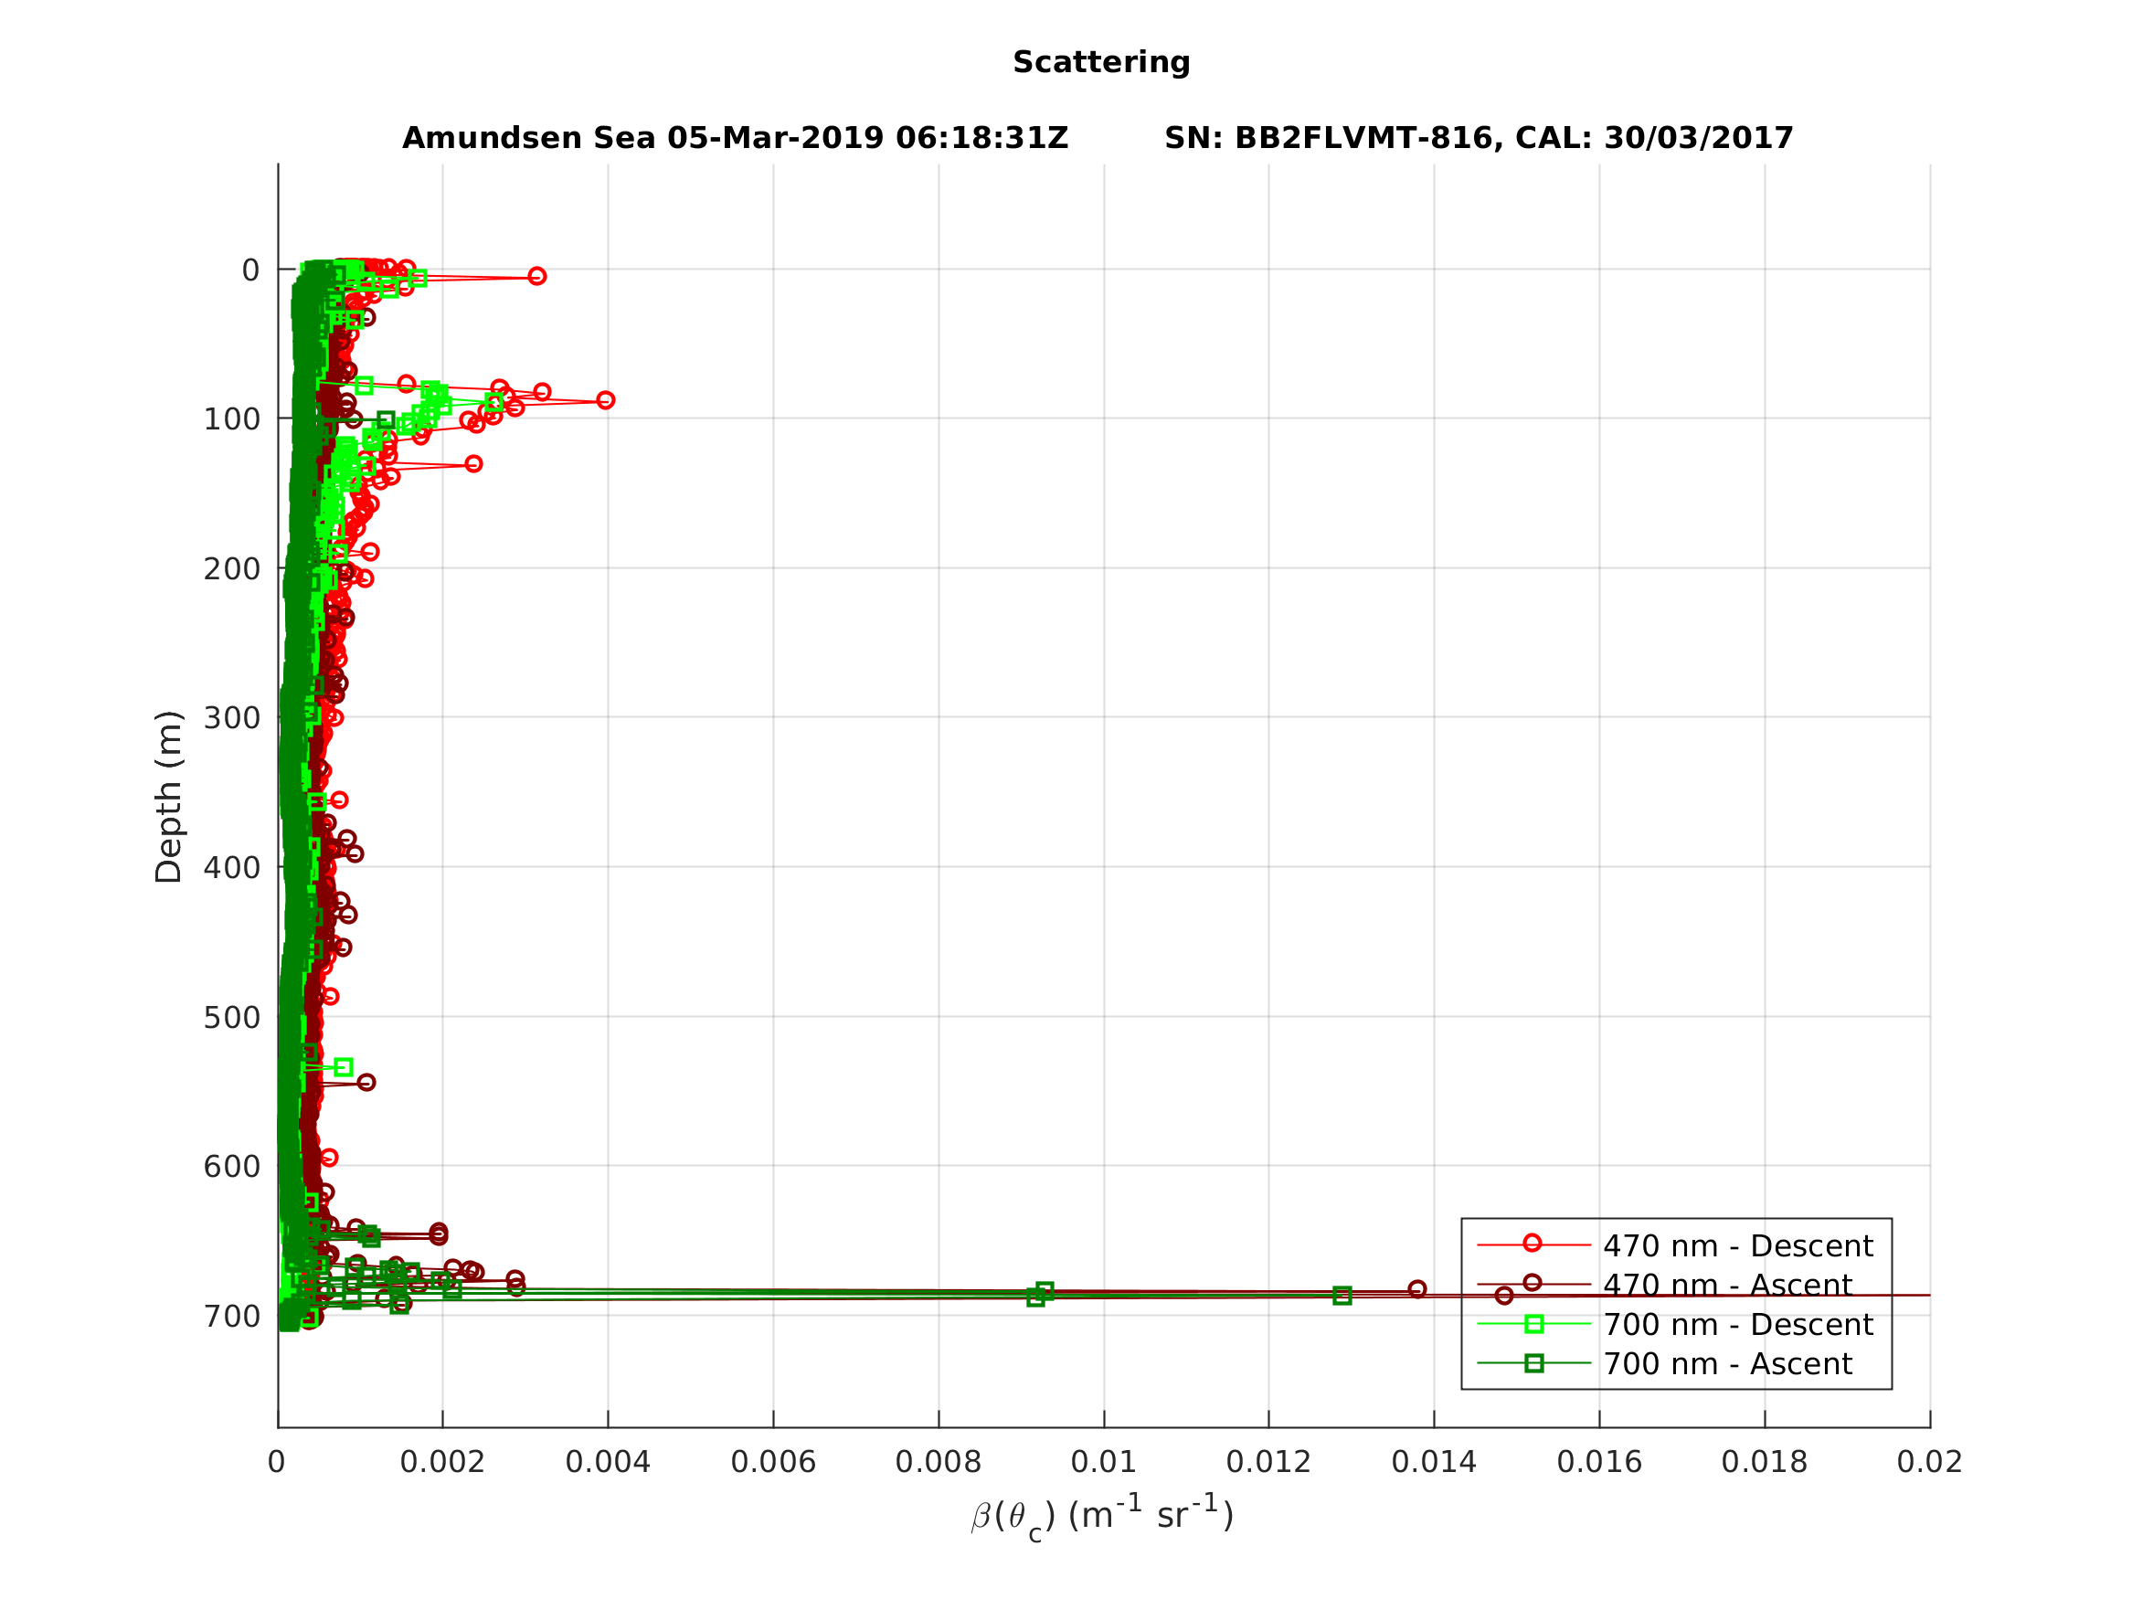Screen dimensions: 2132x1599
Task: Click the y-axis tick label '400'
Action: [x=231, y=868]
